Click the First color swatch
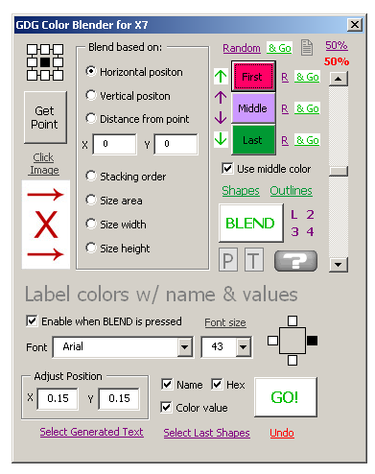Image resolution: width=375 pixels, height=474 pixels. pyautogui.click(x=253, y=77)
